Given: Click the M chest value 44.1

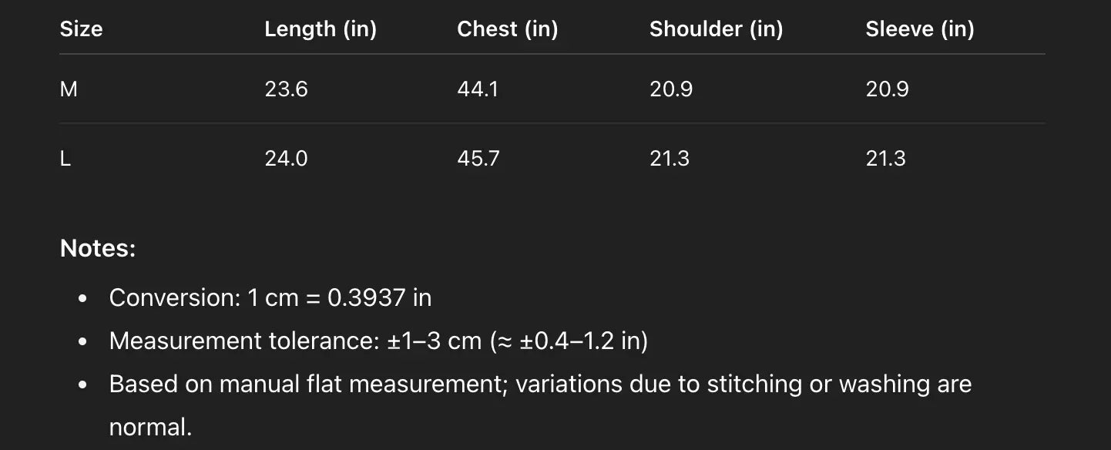Looking at the screenshot, I should 478,89.
